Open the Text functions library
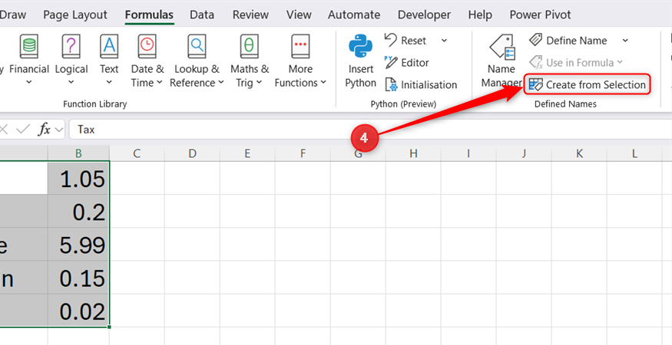Screen dimensions: 672x345 (109, 60)
